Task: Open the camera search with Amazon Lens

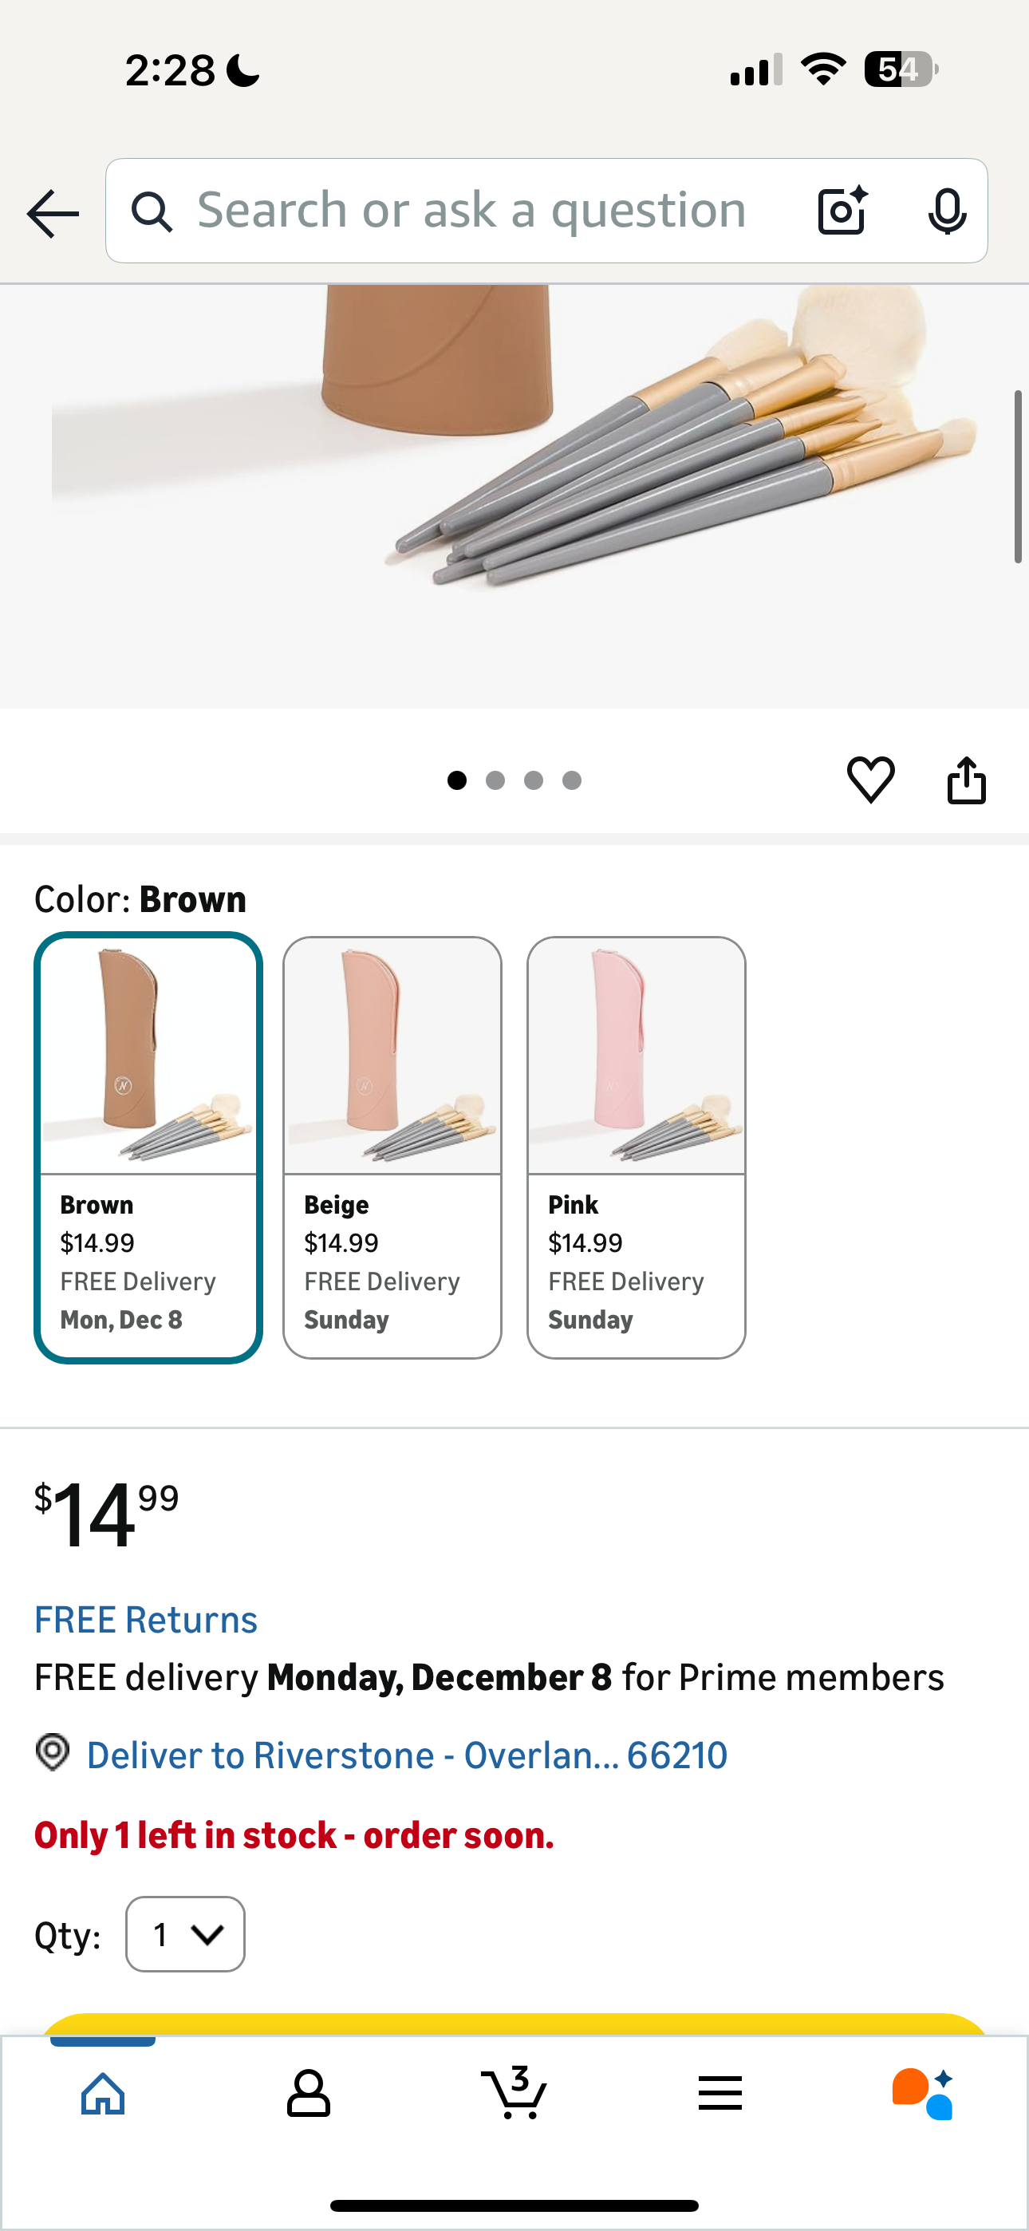Action: (x=841, y=211)
